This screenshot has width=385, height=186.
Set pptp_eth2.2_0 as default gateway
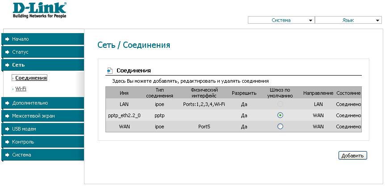pyautogui.click(x=280, y=115)
